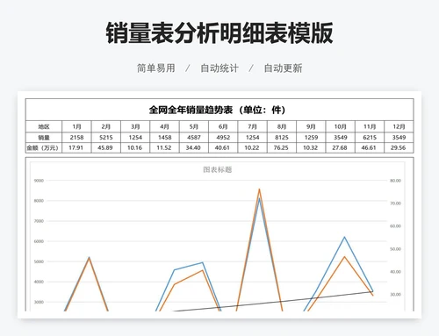439x336 pixels.
Task: Select the 7月 column header
Action: click(x=252, y=126)
